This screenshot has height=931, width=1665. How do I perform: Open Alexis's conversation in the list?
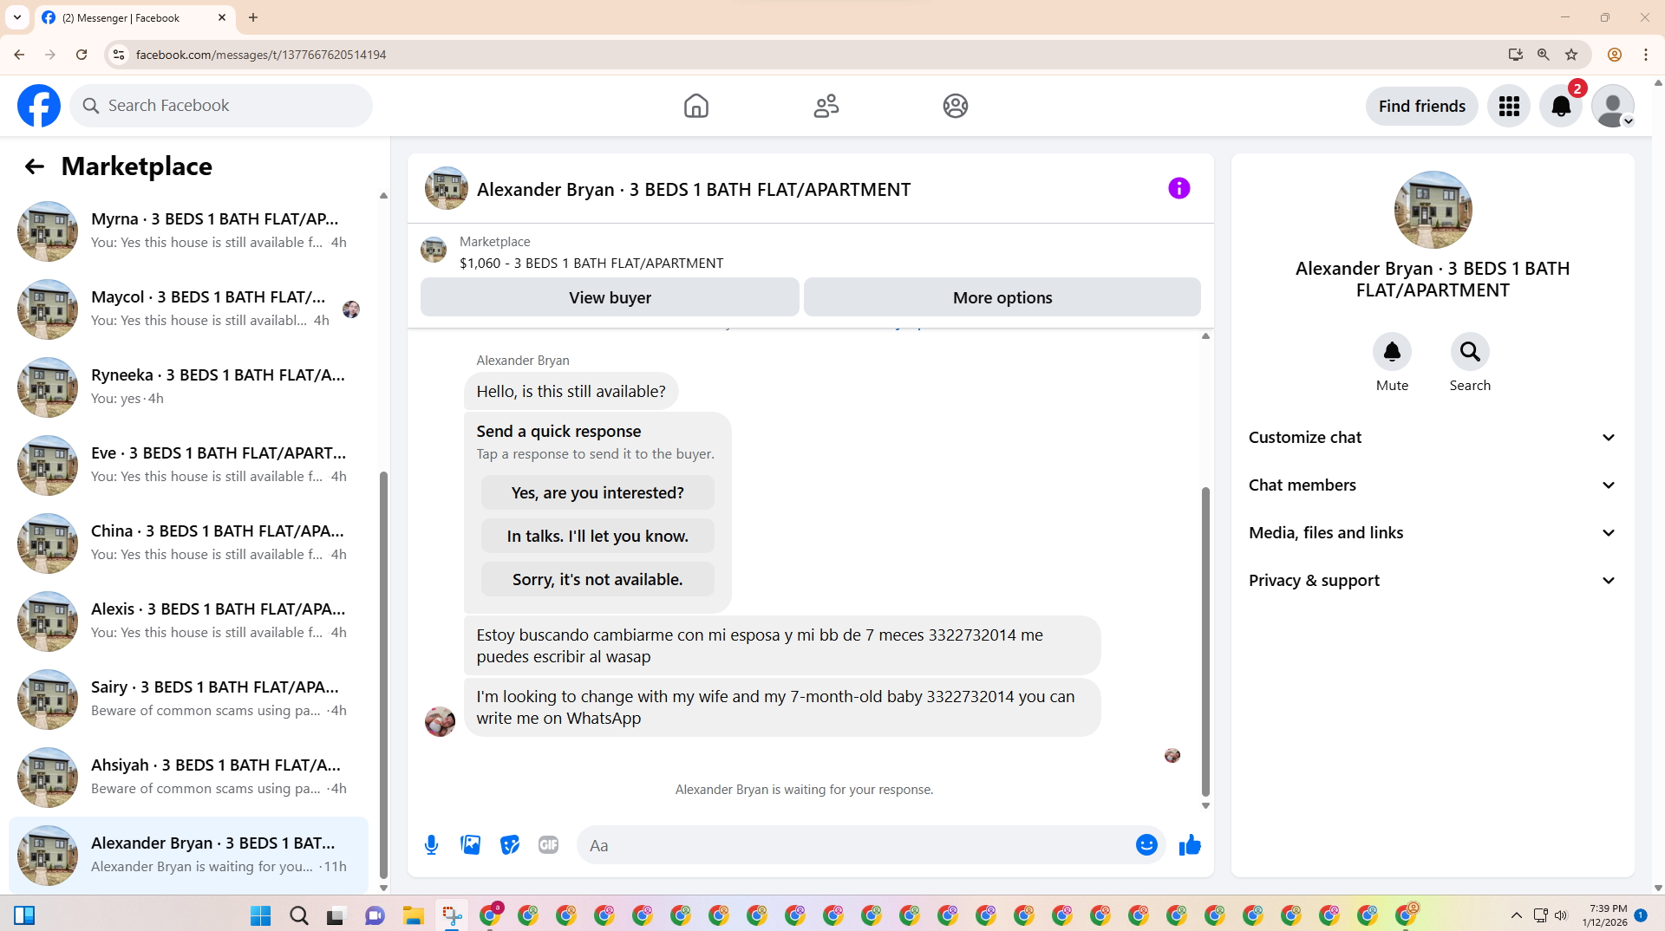[x=189, y=621]
